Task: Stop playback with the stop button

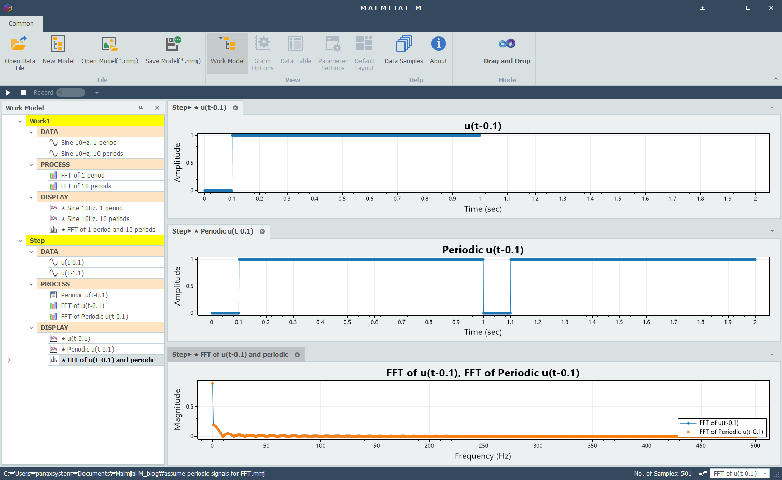Action: 23,93
